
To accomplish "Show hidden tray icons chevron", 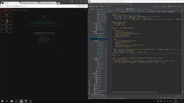I will tap(155, 101).
